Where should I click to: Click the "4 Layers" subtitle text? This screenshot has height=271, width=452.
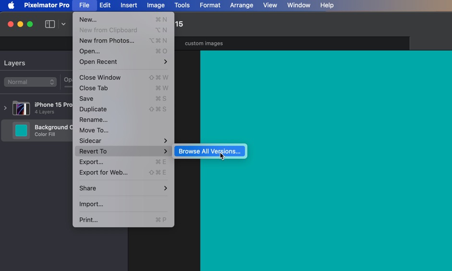click(x=44, y=112)
